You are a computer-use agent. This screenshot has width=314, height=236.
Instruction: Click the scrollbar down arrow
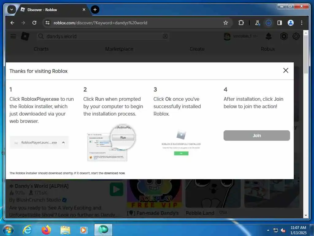306,215
